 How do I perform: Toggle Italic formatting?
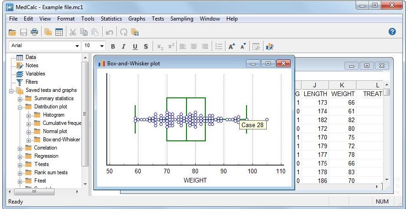tap(124, 47)
